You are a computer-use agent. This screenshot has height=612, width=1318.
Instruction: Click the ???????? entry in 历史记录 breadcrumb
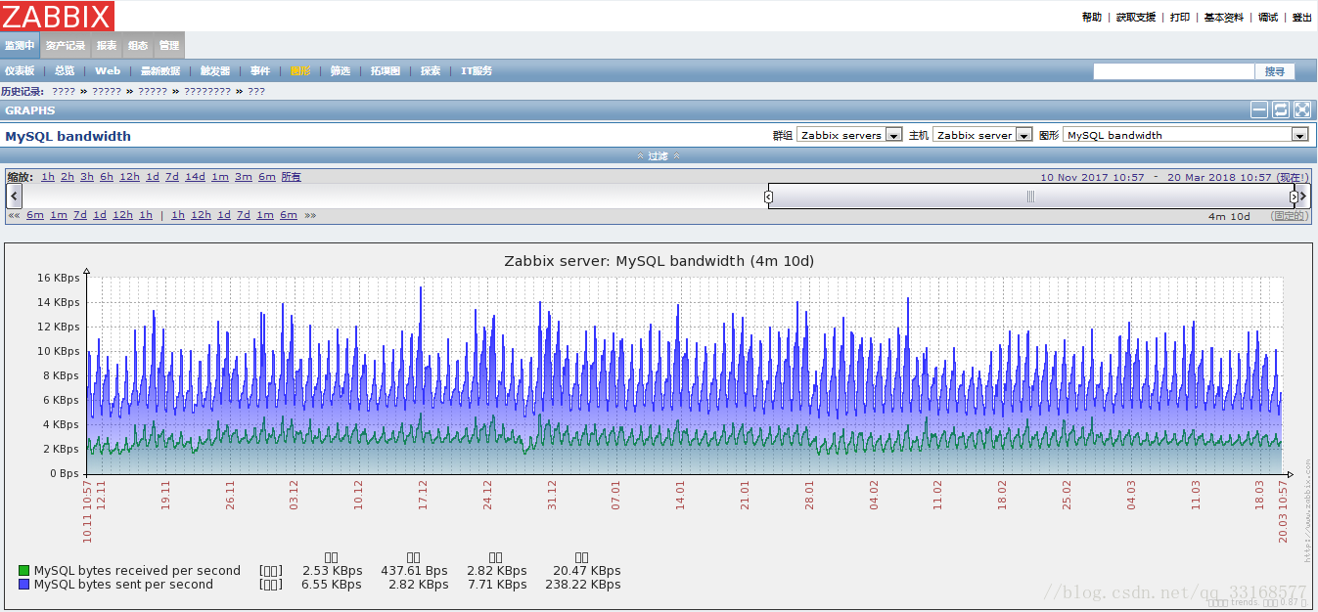(207, 91)
